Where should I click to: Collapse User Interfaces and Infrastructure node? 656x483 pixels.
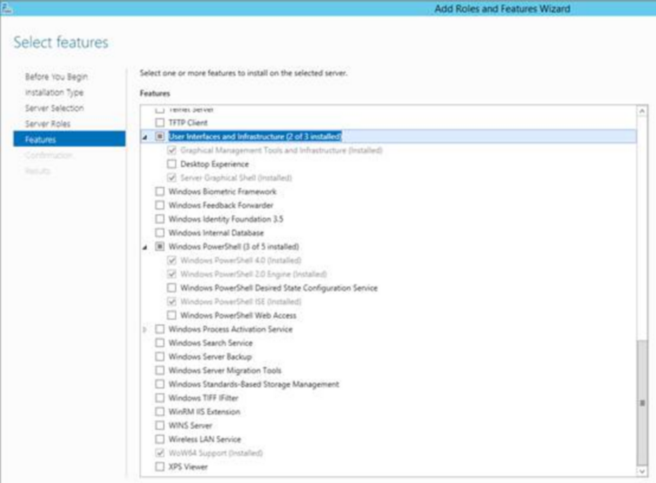pos(145,137)
